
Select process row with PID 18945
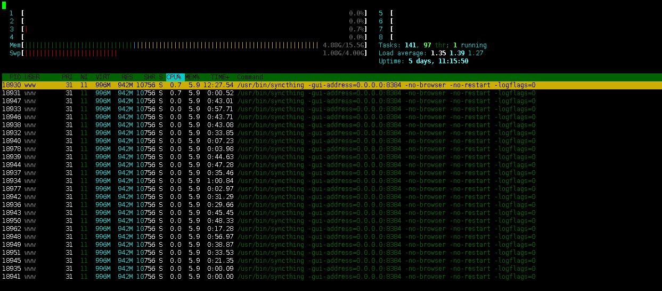click(269, 261)
